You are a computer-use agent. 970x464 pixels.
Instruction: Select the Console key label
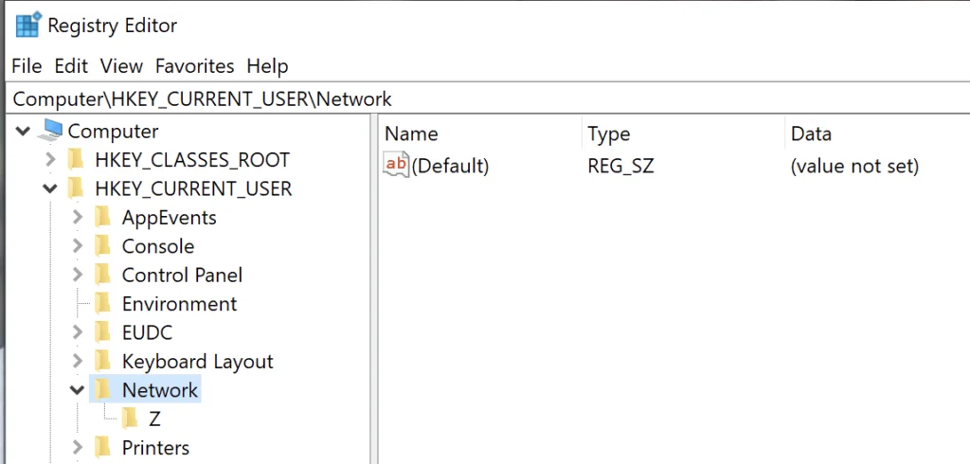point(158,246)
